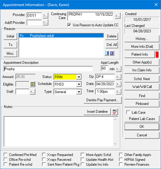Expand the Status FIRM dropdown
Screen dimensions: 161x169
[79, 77]
